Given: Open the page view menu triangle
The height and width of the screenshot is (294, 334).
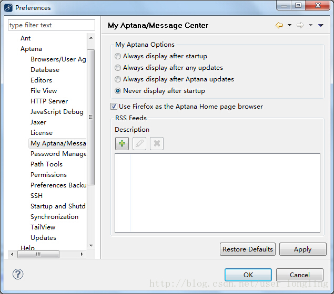Looking at the screenshot, I should coord(321,26).
